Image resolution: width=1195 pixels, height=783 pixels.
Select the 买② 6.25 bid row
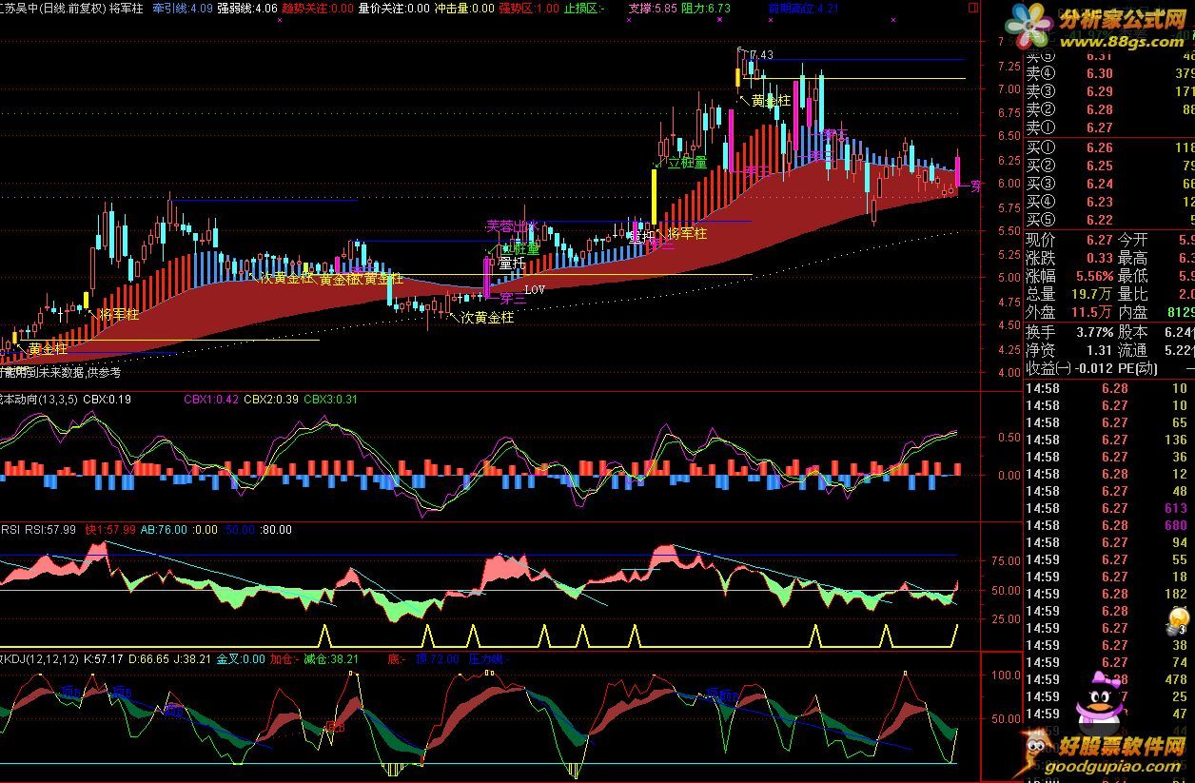click(1109, 166)
